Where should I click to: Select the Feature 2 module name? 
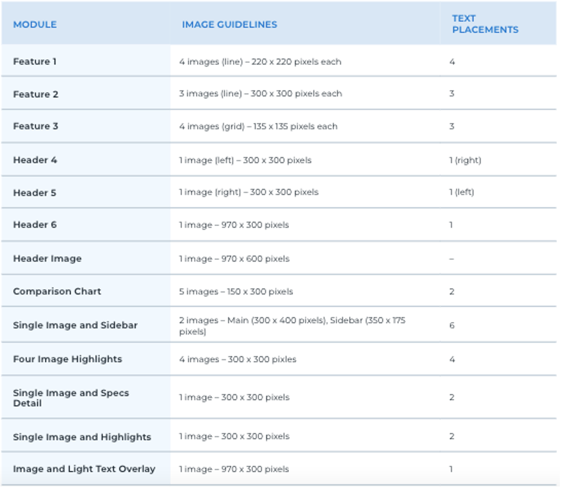(36, 94)
